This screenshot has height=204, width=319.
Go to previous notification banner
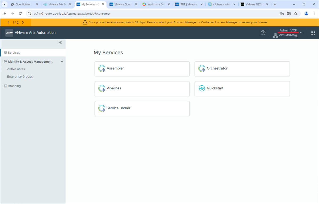pos(9,23)
